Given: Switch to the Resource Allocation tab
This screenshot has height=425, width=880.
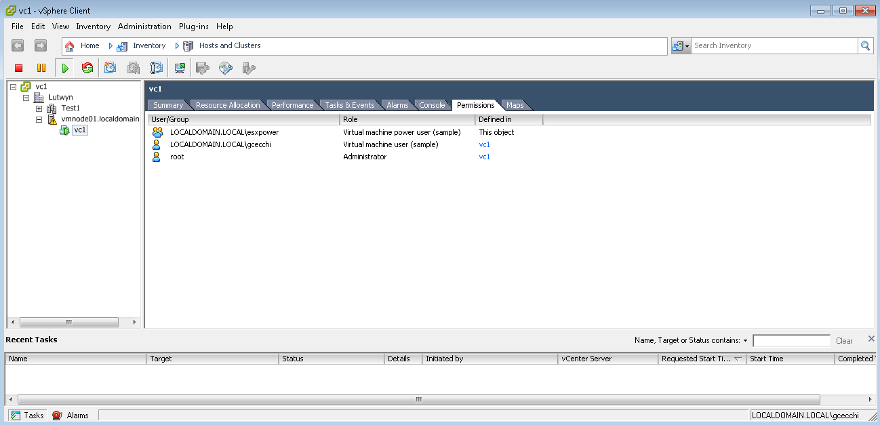Looking at the screenshot, I should pos(228,105).
